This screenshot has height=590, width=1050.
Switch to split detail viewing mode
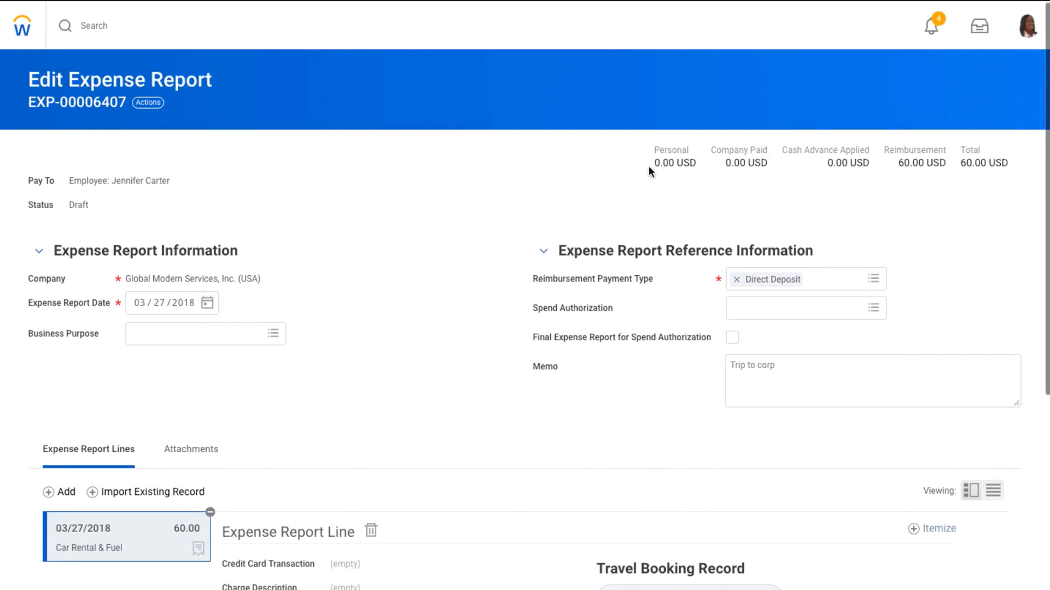click(971, 491)
